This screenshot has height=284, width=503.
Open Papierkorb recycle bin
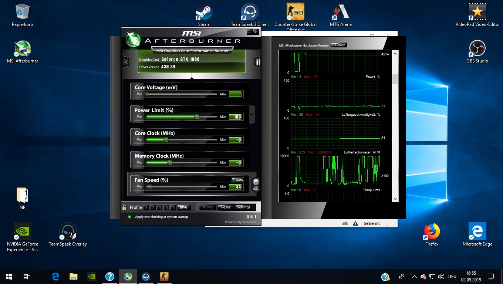[23, 15]
